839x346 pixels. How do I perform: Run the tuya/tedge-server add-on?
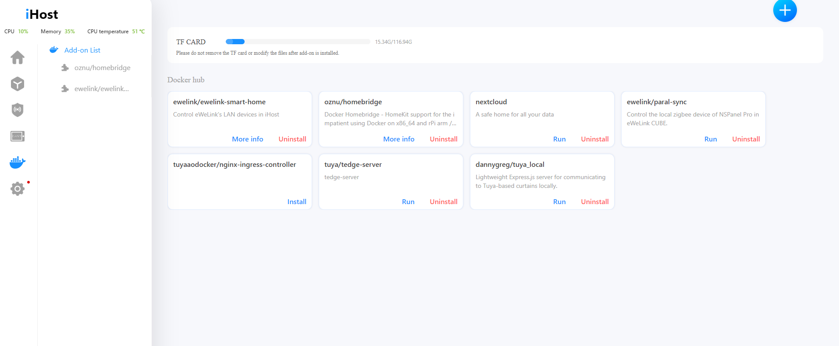(408, 201)
